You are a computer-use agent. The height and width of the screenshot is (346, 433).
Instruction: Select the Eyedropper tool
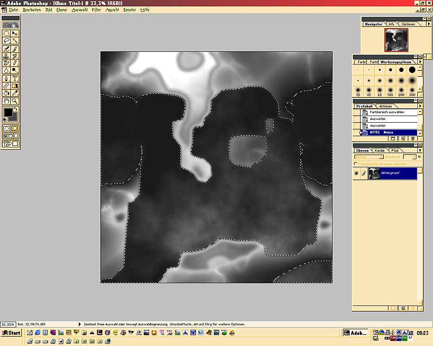click(x=15, y=93)
